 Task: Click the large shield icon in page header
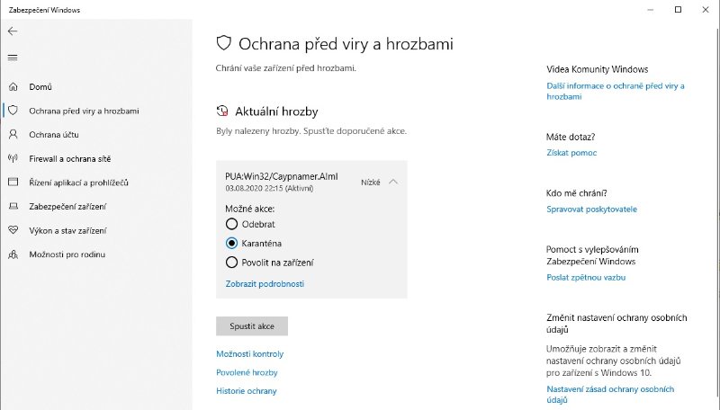click(x=223, y=43)
